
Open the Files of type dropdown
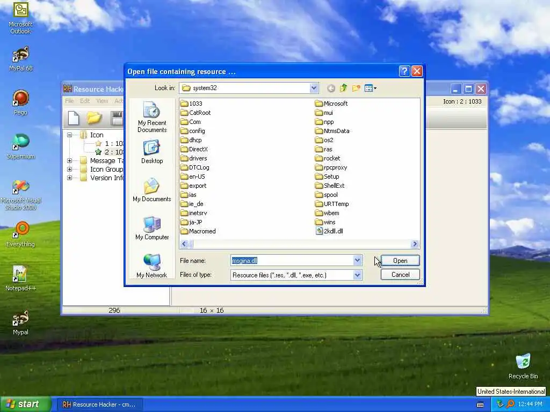357,275
